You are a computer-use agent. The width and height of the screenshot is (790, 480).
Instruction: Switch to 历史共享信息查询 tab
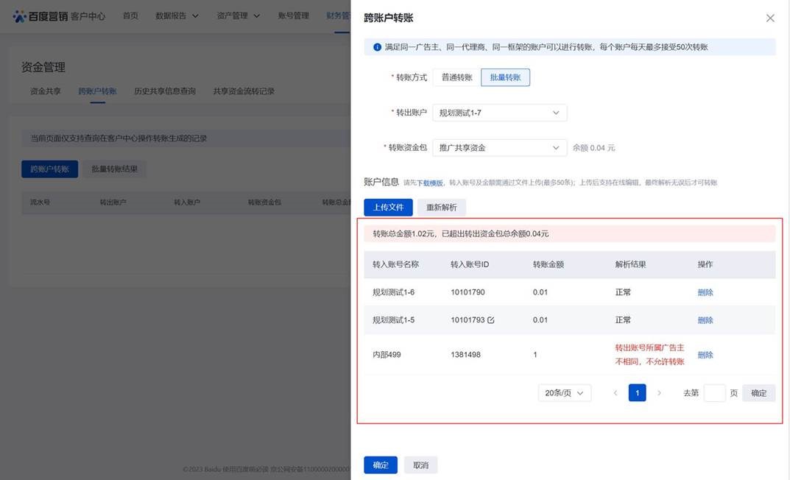(165, 91)
